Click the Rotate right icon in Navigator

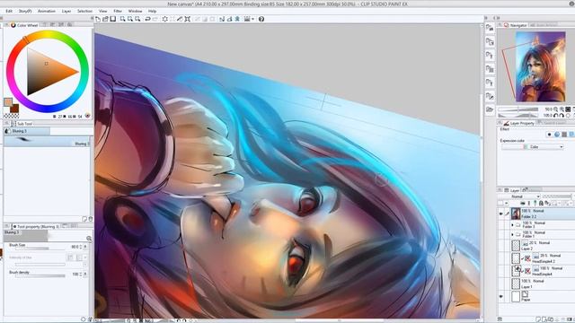562,116
